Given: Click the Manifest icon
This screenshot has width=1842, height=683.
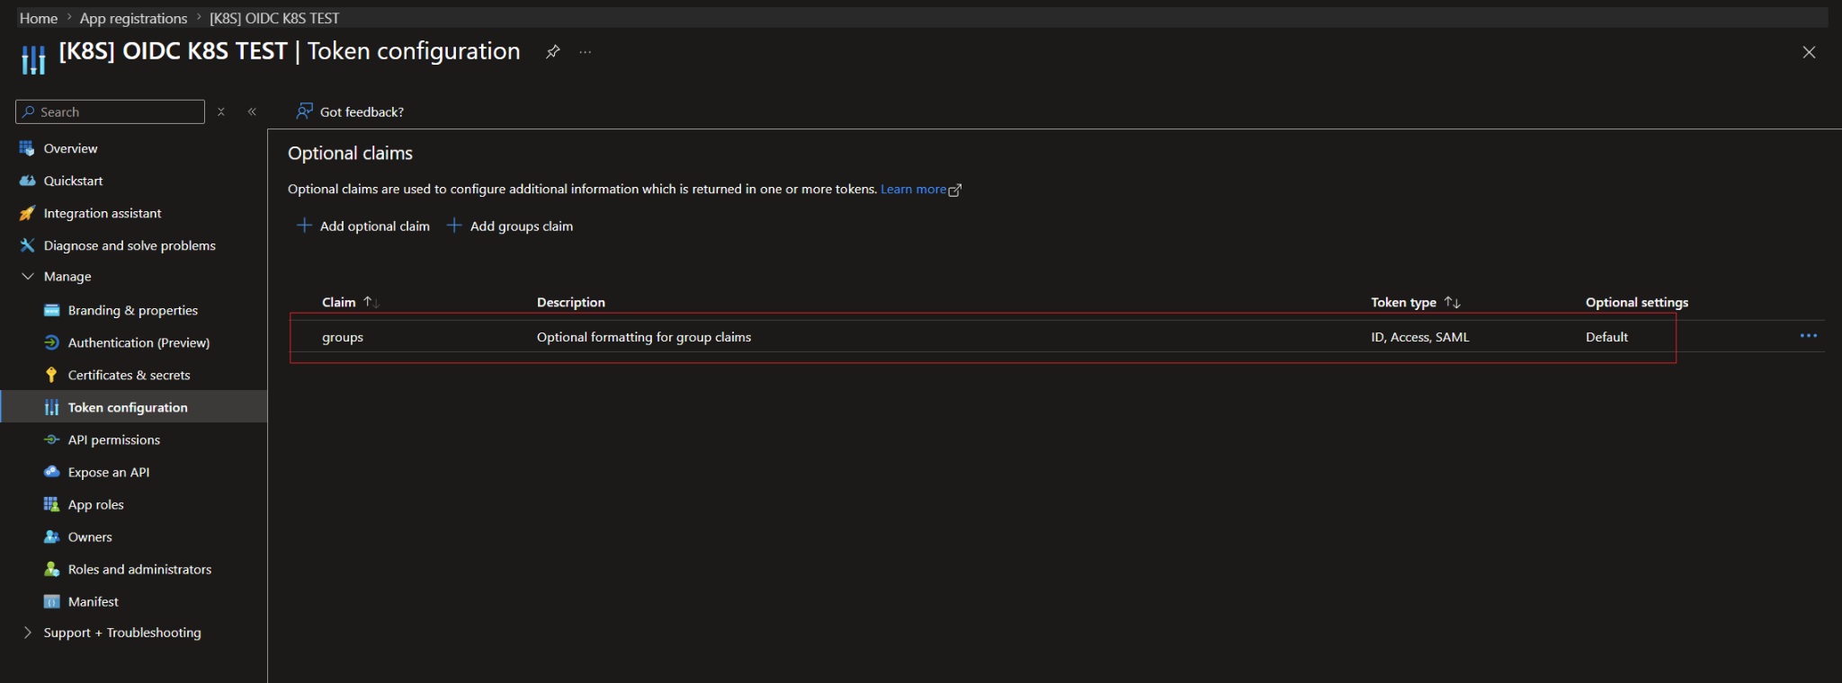Looking at the screenshot, I should (51, 601).
